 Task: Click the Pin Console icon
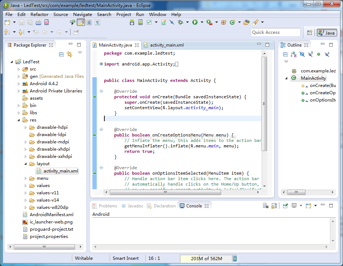point(285,206)
